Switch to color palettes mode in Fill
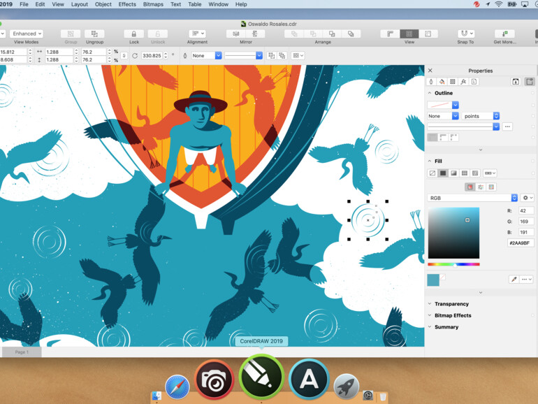The width and height of the screenshot is (538, 404). (491, 187)
